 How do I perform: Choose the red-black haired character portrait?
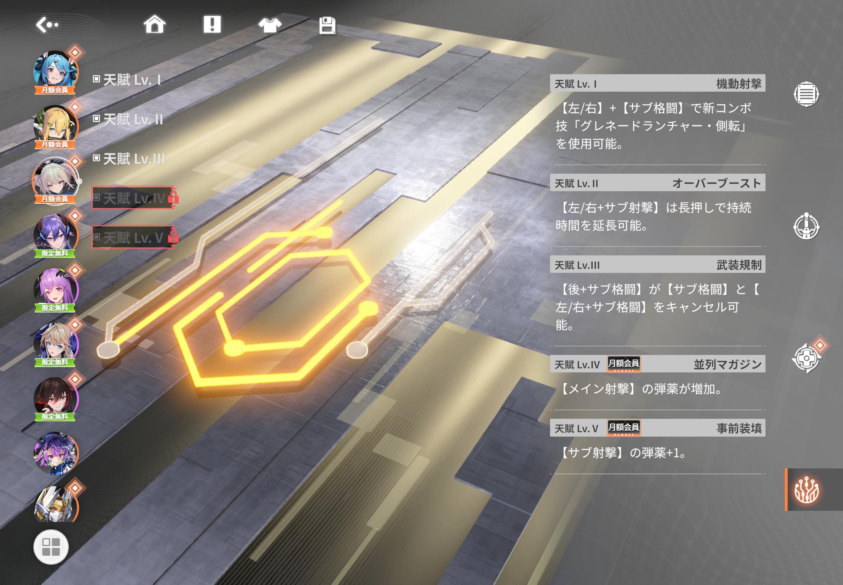pyautogui.click(x=55, y=398)
